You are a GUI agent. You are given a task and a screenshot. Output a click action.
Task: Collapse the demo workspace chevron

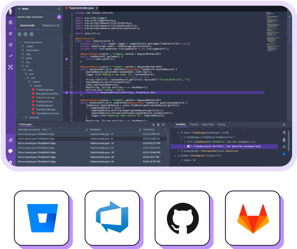[x=19, y=9]
